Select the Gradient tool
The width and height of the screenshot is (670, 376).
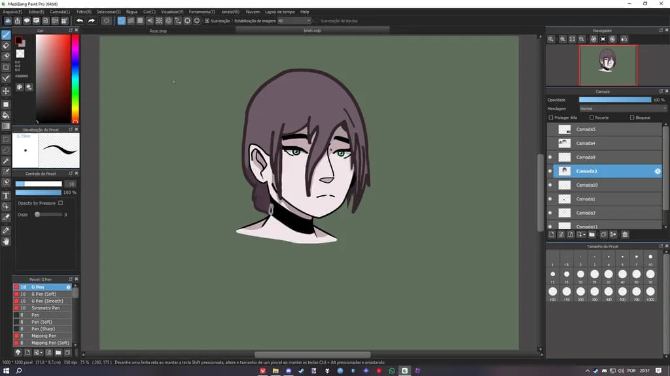[x=6, y=127]
